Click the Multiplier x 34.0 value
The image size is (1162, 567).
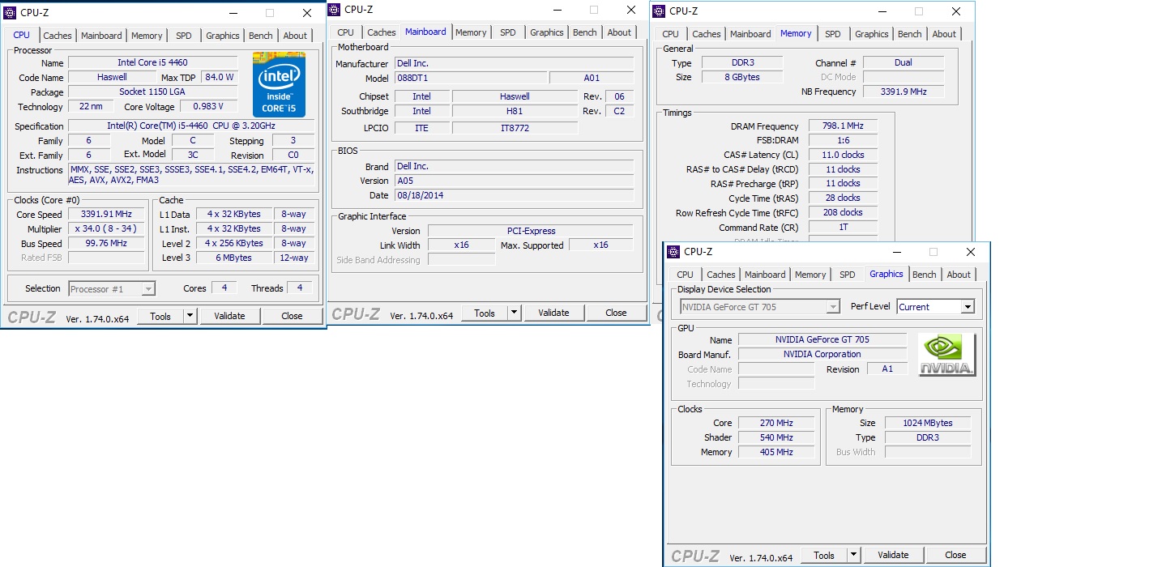(106, 228)
